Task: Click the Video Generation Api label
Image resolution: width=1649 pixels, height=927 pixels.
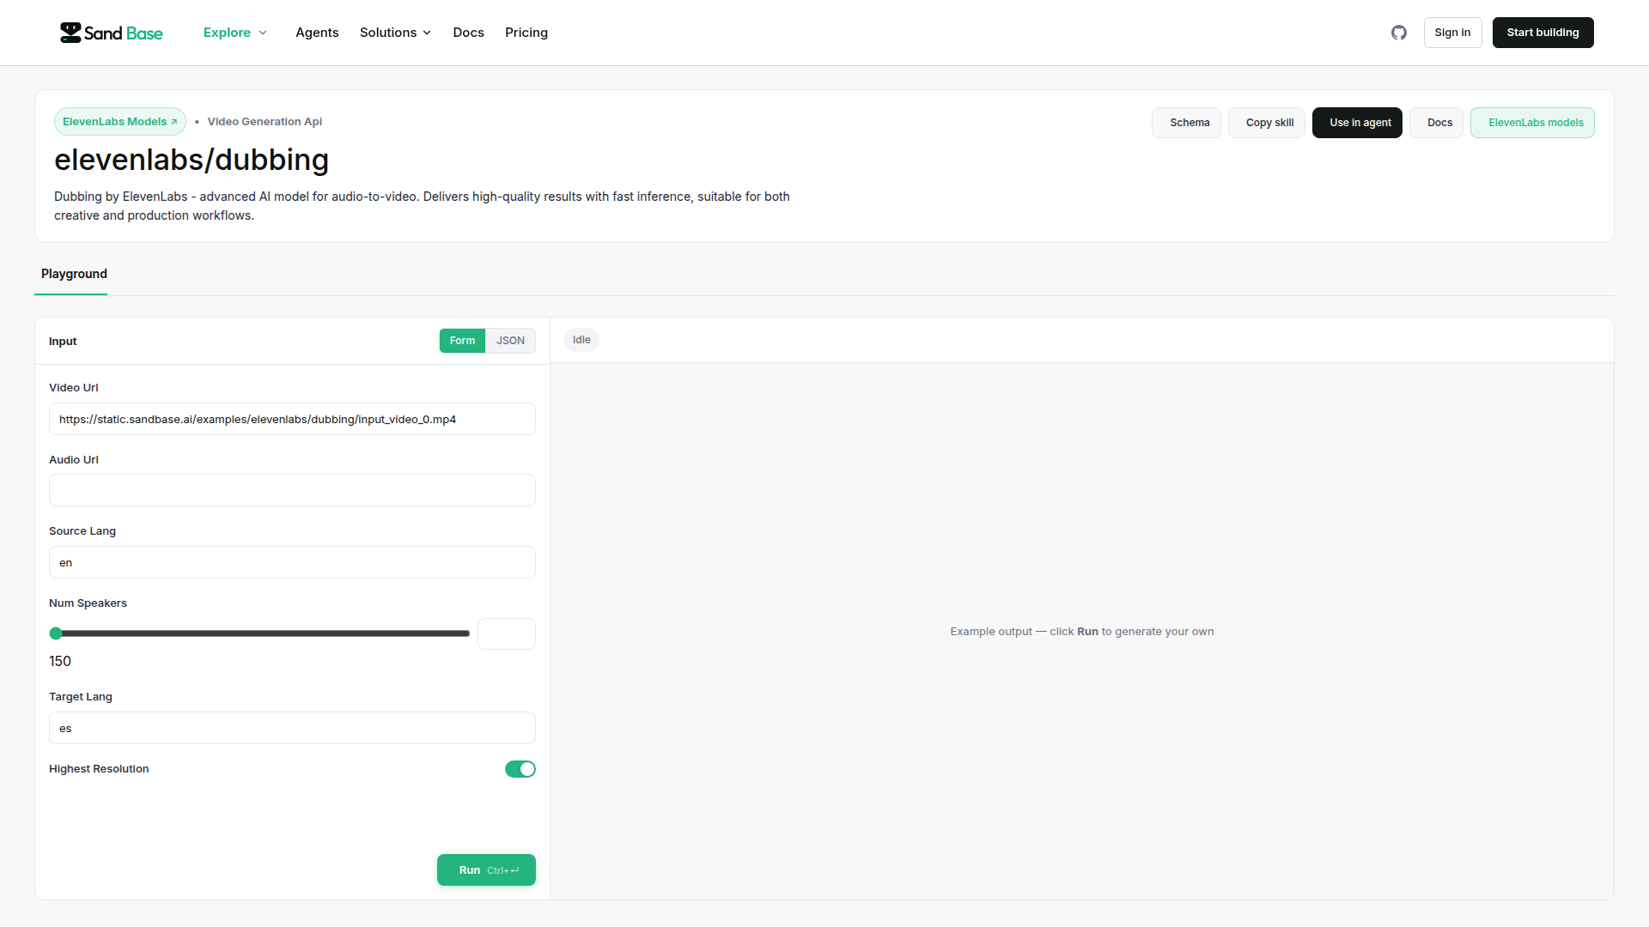Action: [x=265, y=122]
